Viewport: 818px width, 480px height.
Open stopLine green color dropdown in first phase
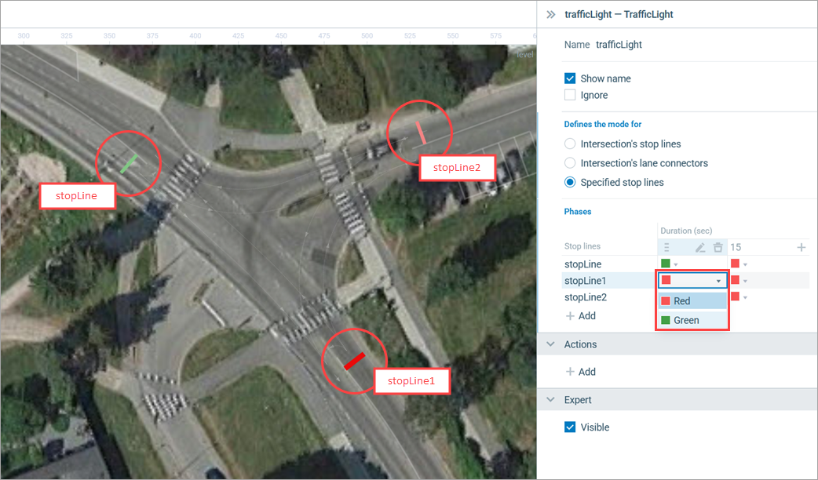[x=670, y=264]
